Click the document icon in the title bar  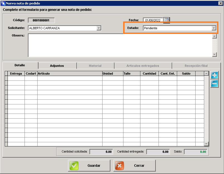click(x=3, y=3)
